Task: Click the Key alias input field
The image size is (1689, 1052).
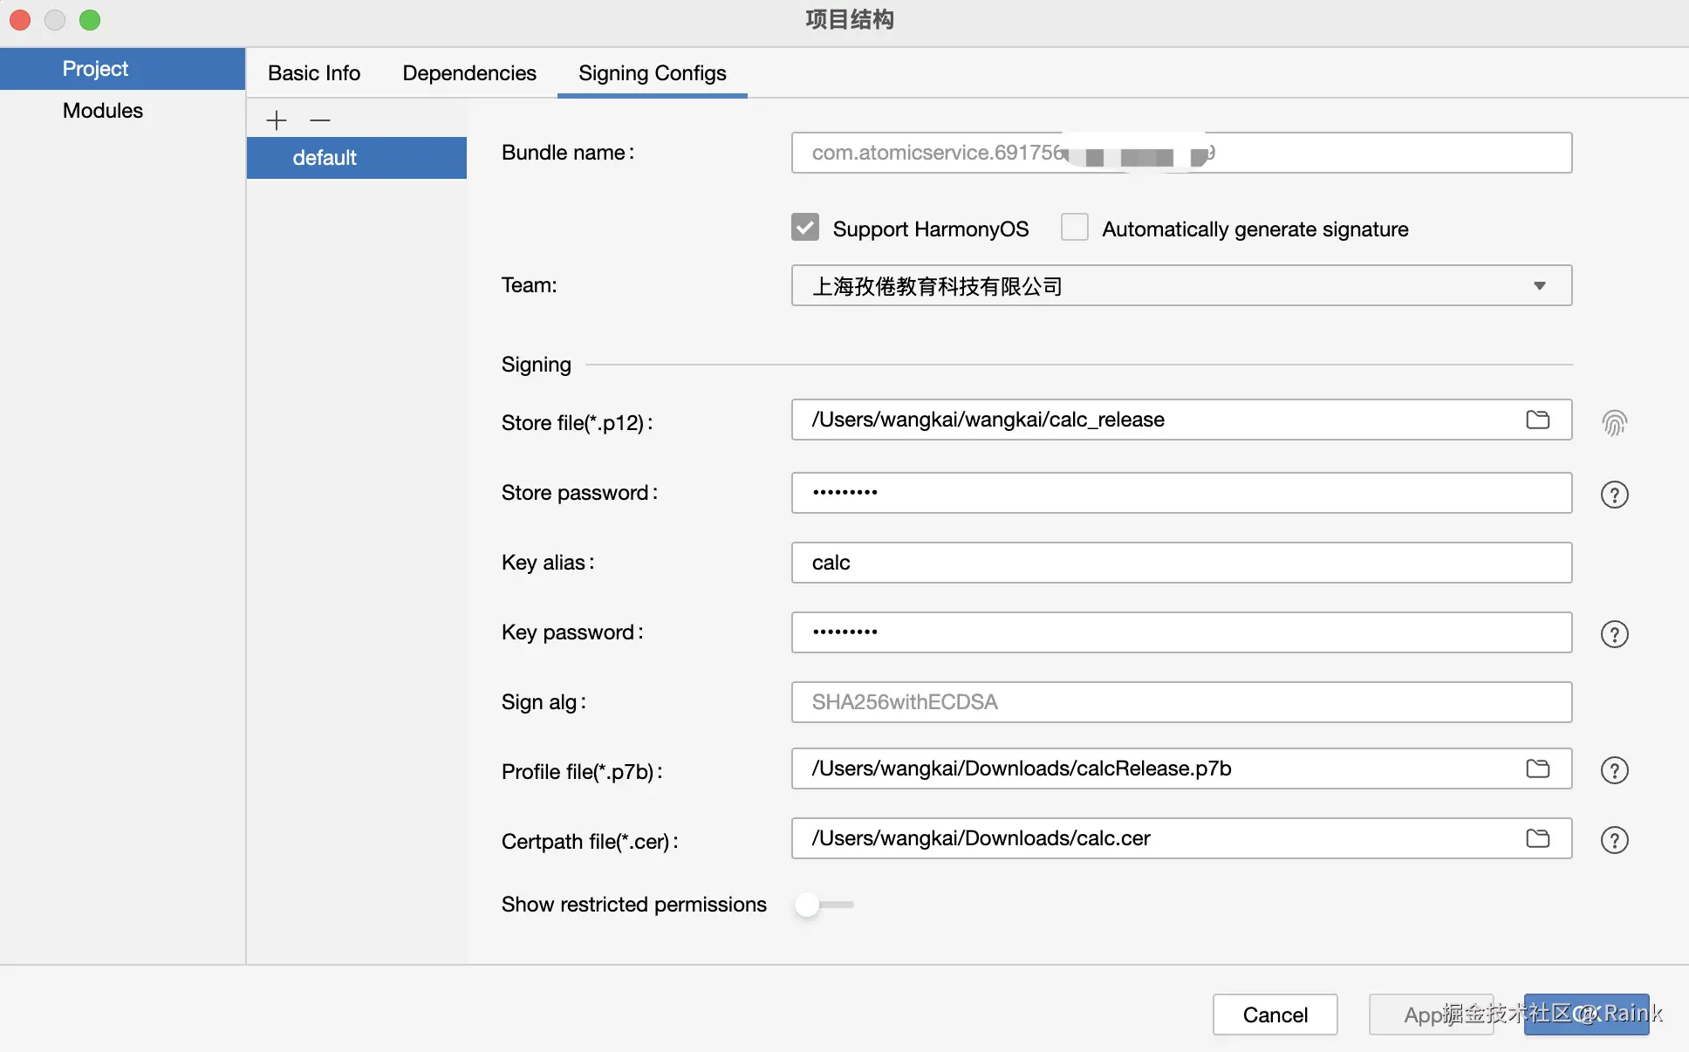Action: (1180, 563)
